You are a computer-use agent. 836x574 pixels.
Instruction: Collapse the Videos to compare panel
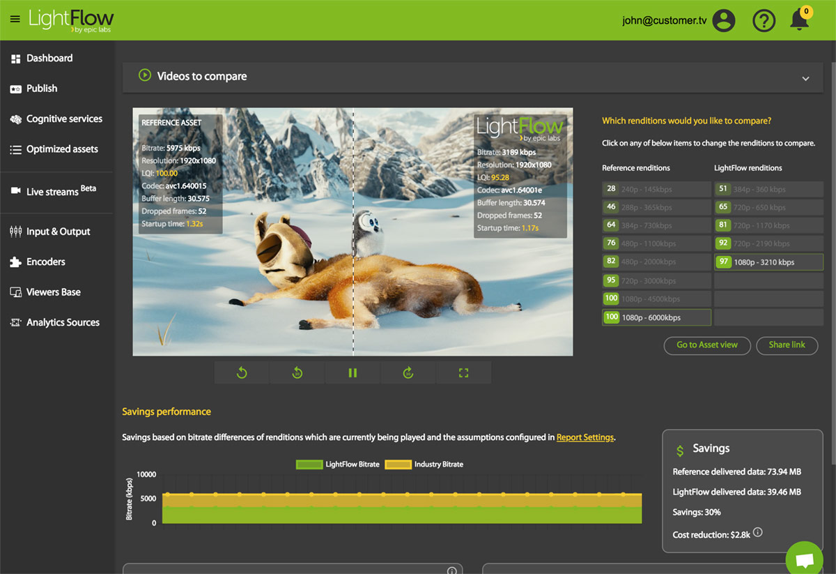point(805,78)
